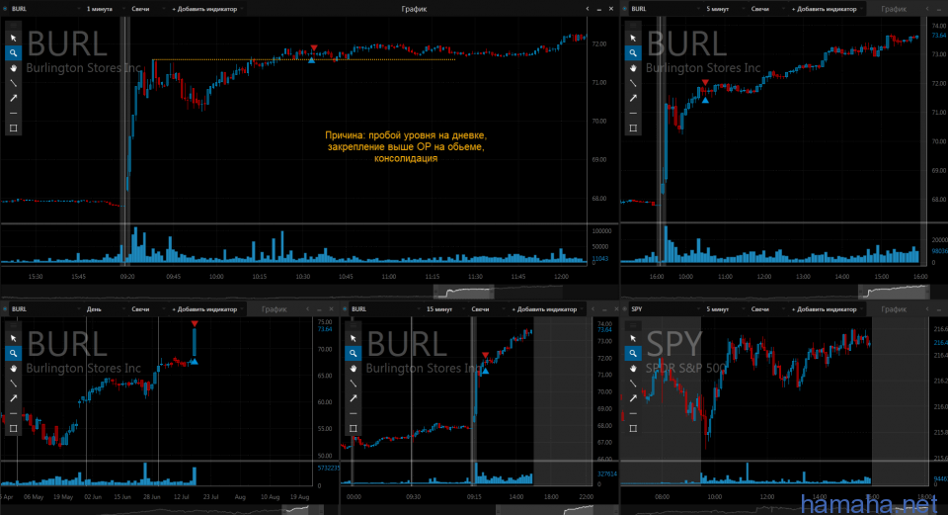Pick the hand pan tool in 5-minute chart

[x=633, y=68]
